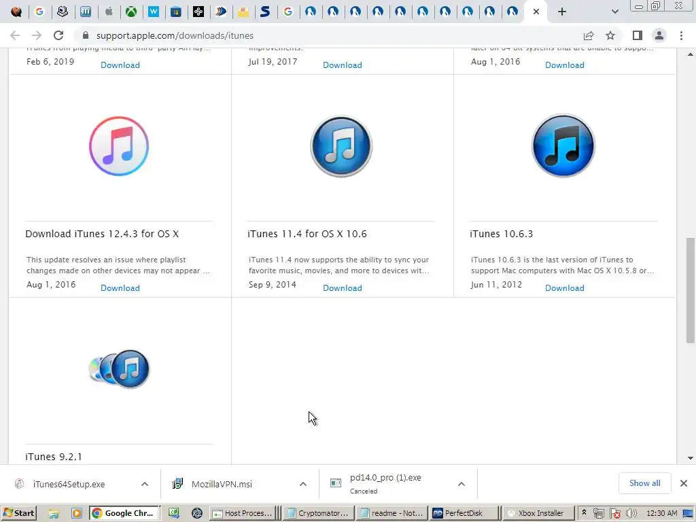This screenshot has height=522, width=696.
Task: Download the top-row Aug 1, 2016 release
Action: 565,65
